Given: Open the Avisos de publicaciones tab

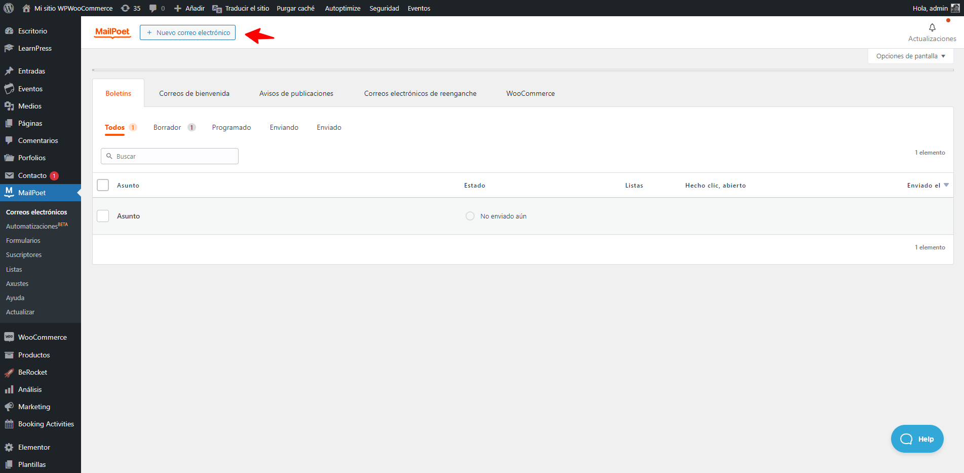Looking at the screenshot, I should tap(296, 93).
